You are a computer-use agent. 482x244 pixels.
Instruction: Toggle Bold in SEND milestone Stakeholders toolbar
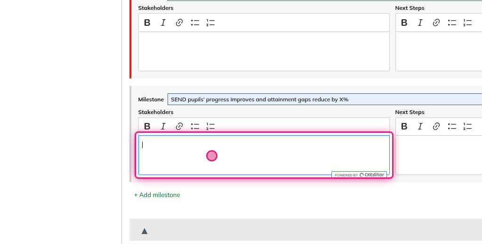tap(147, 126)
